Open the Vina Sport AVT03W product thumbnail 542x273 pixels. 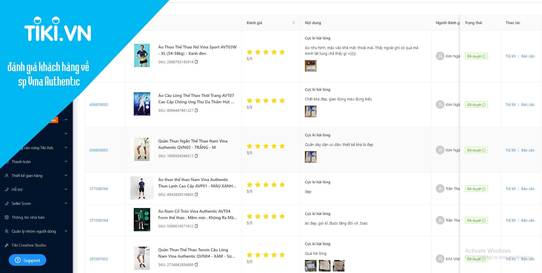point(142,55)
